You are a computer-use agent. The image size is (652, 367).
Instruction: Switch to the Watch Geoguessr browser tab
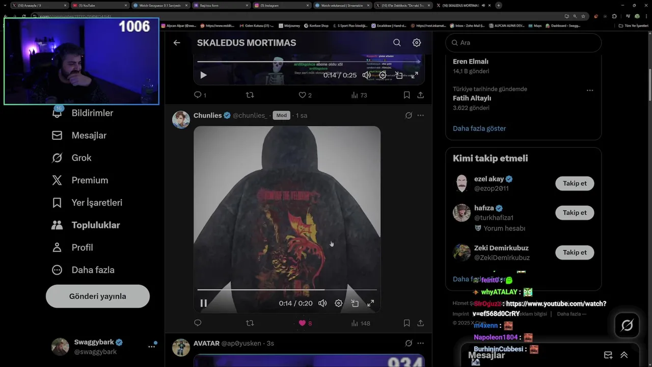[160, 5]
